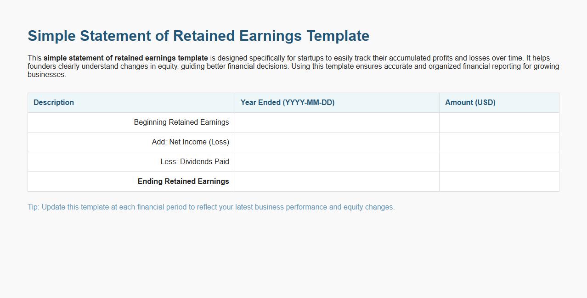Click the tip text below the table
587x298 pixels.
click(211, 207)
